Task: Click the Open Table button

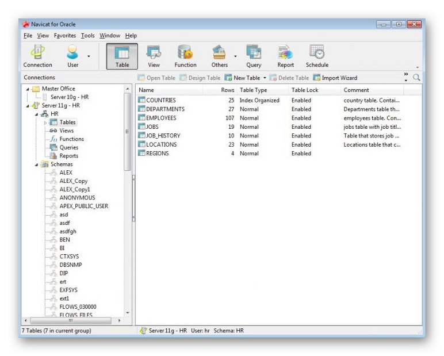Action: coord(156,78)
